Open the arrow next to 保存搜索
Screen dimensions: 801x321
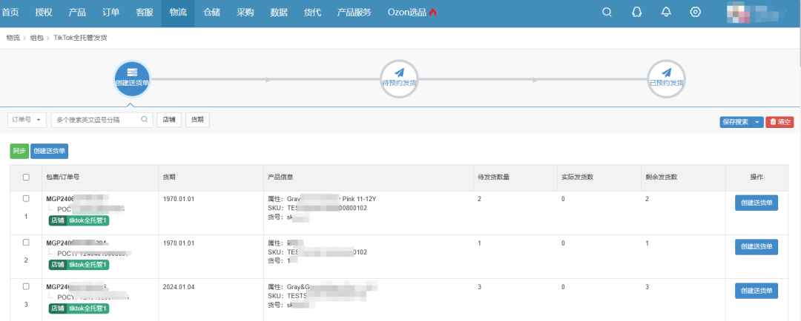click(757, 122)
